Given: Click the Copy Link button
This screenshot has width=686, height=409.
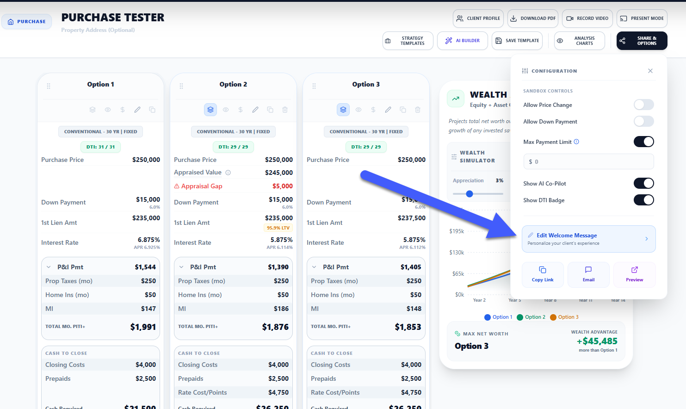Looking at the screenshot, I should pos(543,274).
